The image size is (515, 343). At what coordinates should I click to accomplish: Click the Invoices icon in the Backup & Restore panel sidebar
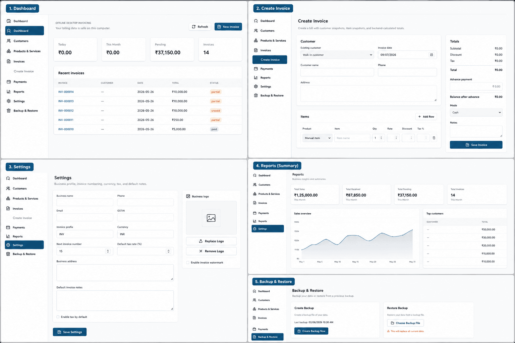[x=254, y=318]
